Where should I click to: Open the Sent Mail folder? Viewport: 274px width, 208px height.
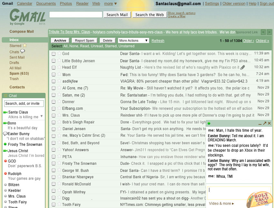pyautogui.click(x=17, y=57)
